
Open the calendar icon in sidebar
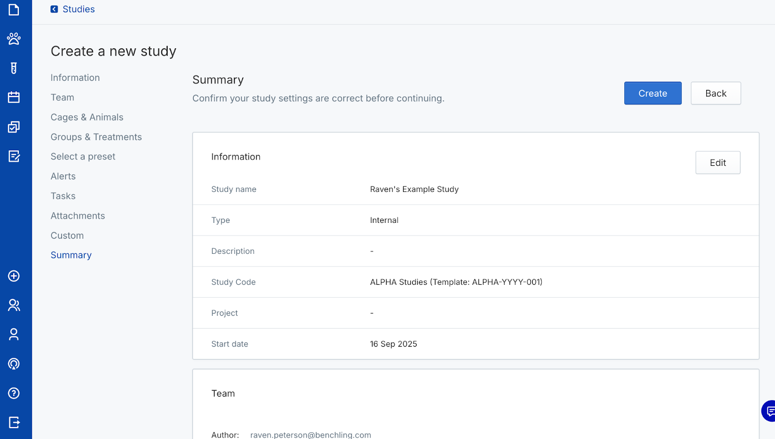click(x=14, y=97)
